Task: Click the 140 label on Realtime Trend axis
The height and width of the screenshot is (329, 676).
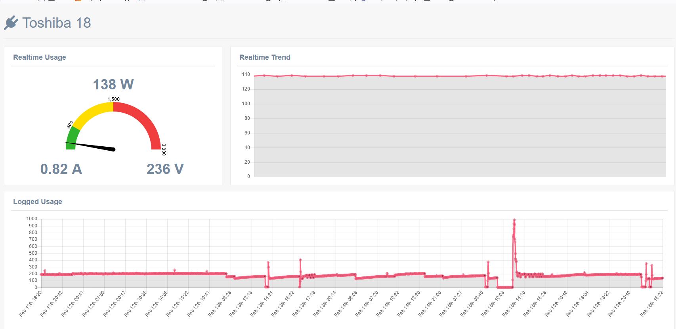Action: pos(246,74)
